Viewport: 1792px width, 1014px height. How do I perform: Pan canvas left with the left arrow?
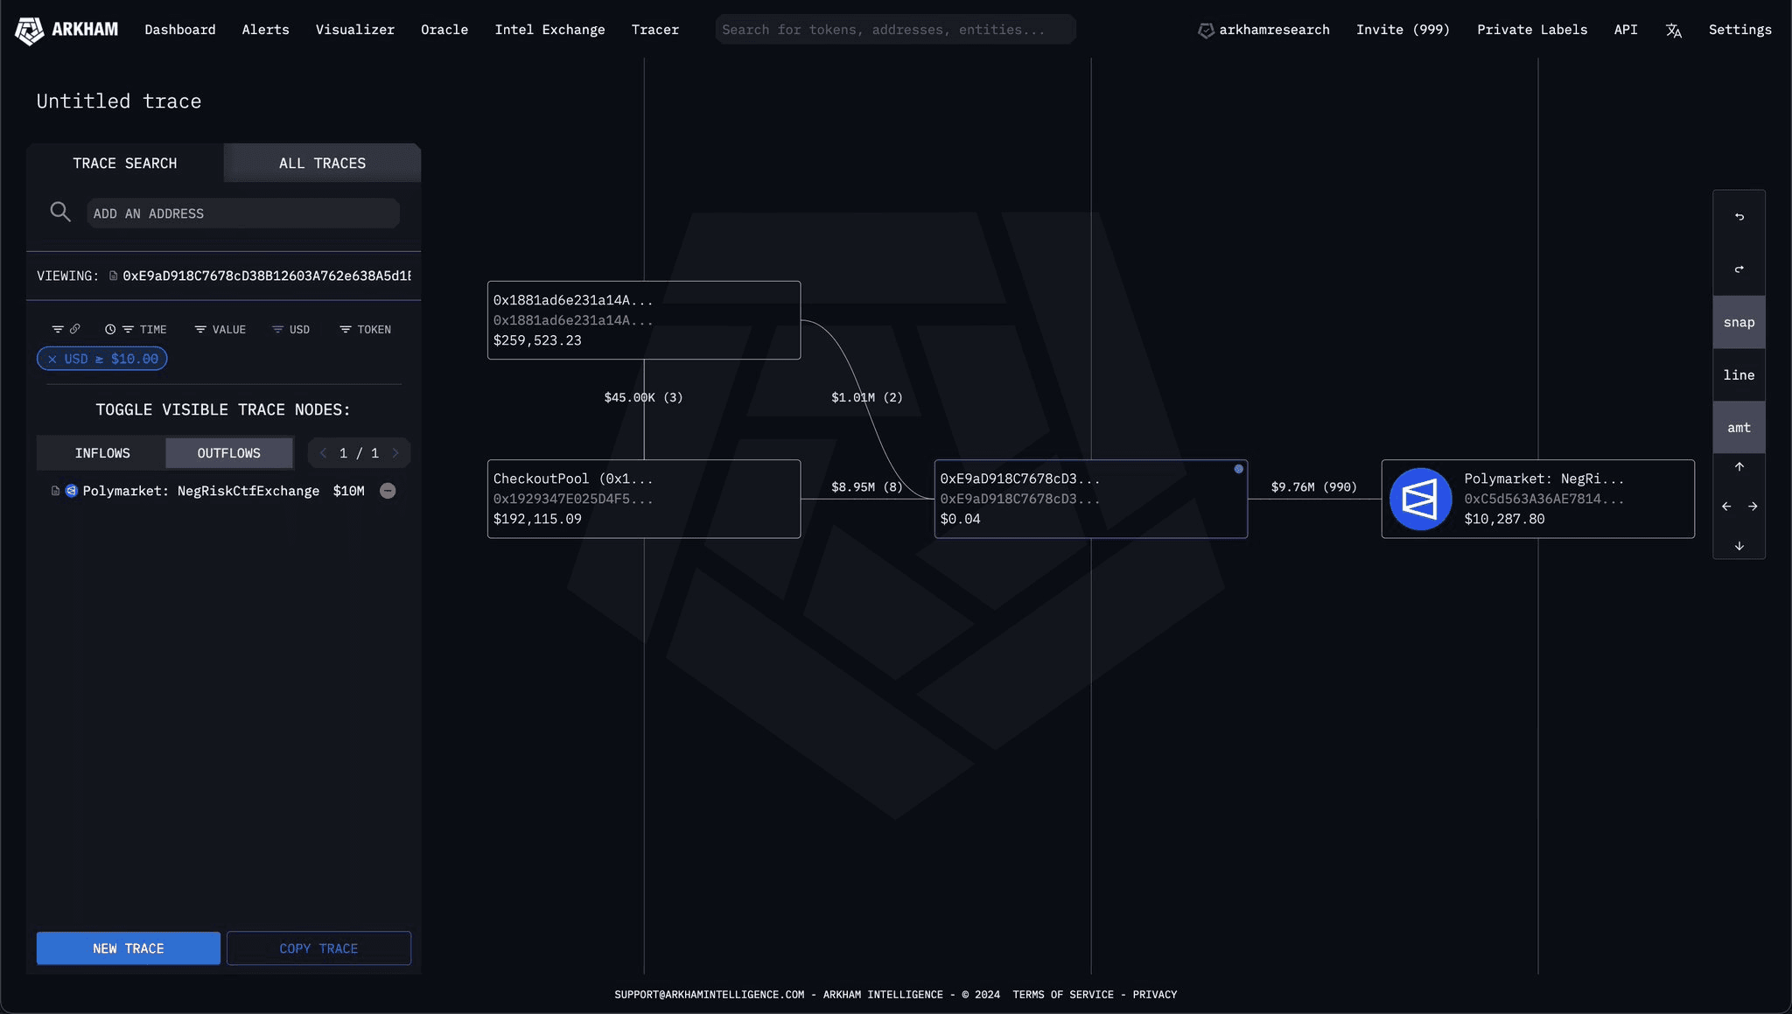1725,506
